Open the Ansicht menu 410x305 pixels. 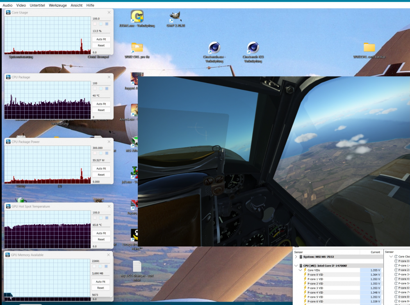[x=76, y=5]
